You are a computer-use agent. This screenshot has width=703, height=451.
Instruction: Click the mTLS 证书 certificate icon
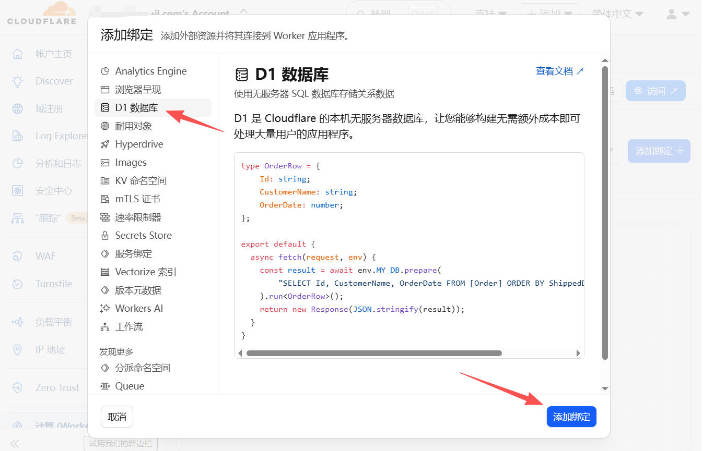tap(105, 199)
